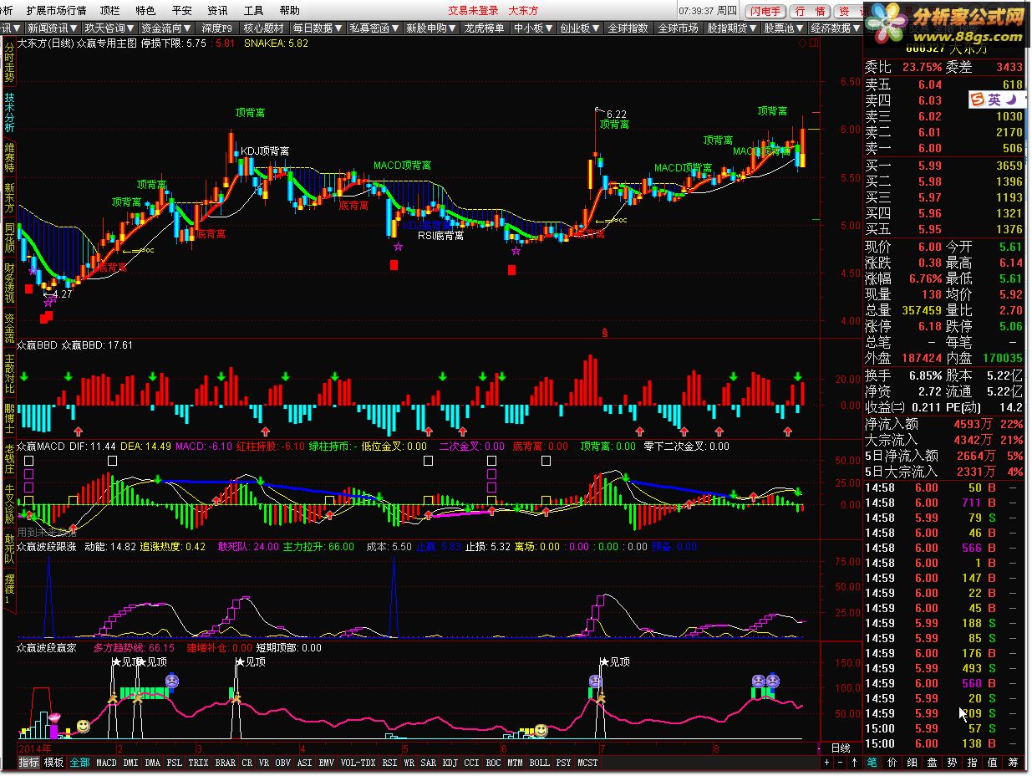1032x776 pixels.
Task: Open the 分时走势 sidebar tab
Action: pos(9,63)
